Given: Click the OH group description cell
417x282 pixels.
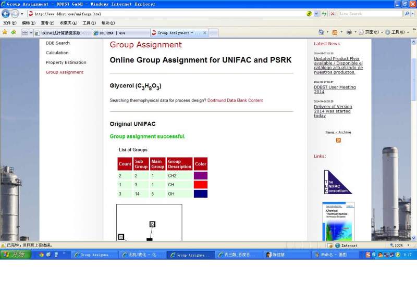Looking at the screenshot, I should pyautogui.click(x=179, y=194).
